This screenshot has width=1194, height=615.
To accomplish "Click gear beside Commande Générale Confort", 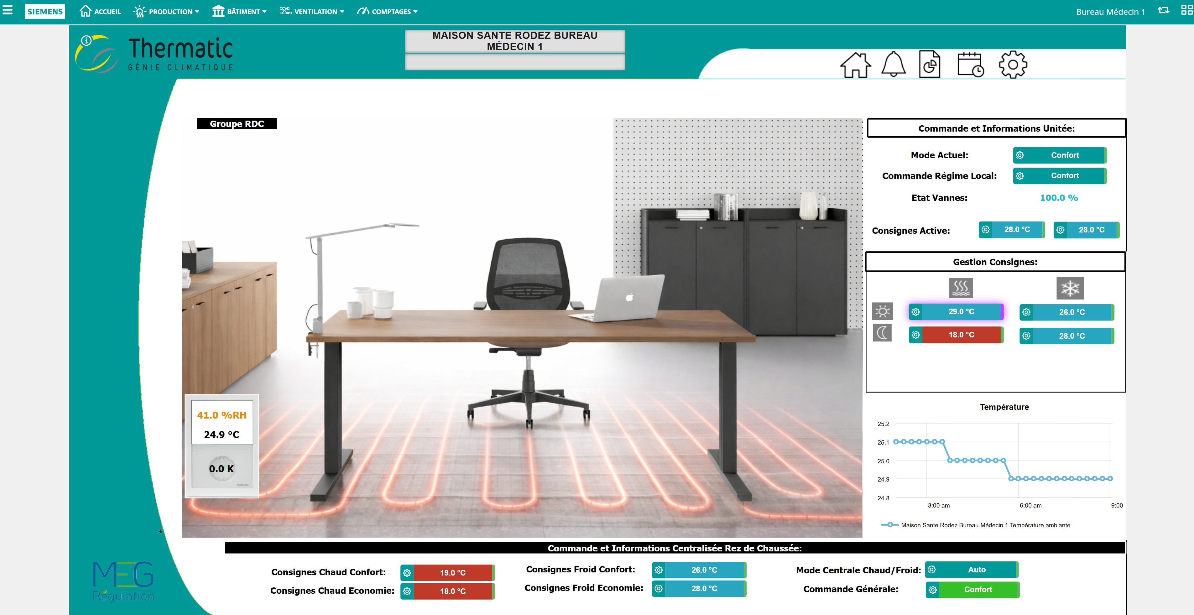I will pyautogui.click(x=933, y=590).
